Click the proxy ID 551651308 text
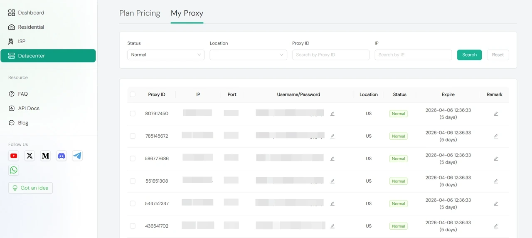Image resolution: width=532 pixels, height=238 pixels. [157, 181]
